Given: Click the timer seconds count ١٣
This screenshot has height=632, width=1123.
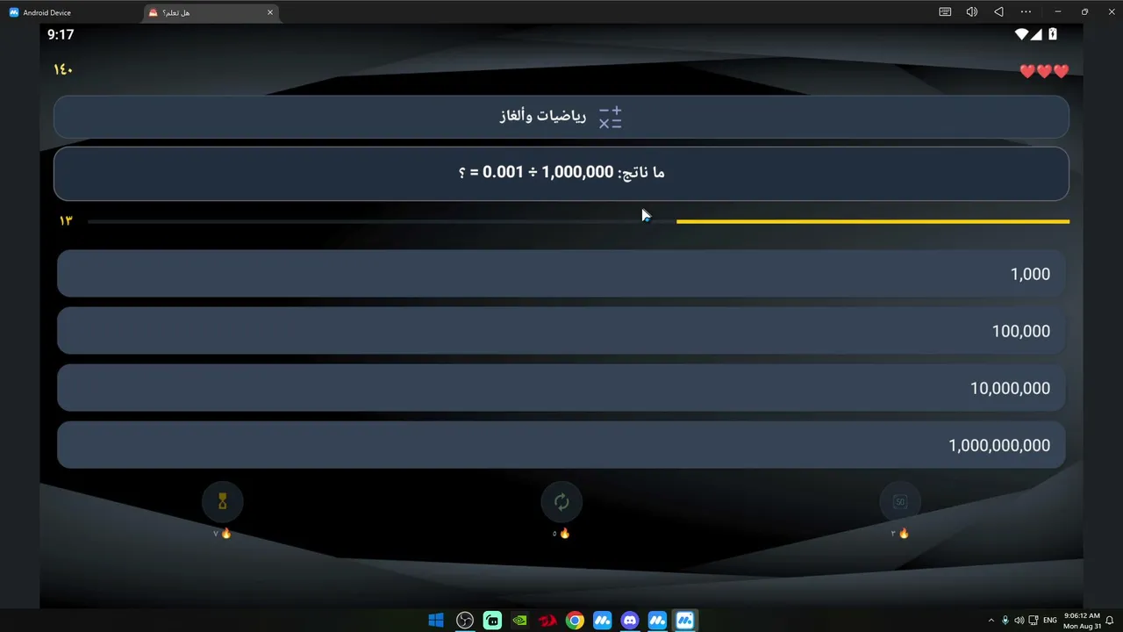Looking at the screenshot, I should pos(66,220).
